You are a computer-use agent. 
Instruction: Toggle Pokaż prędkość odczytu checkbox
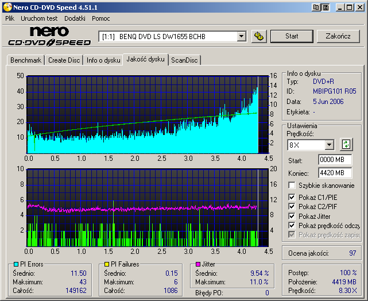tap(292, 225)
